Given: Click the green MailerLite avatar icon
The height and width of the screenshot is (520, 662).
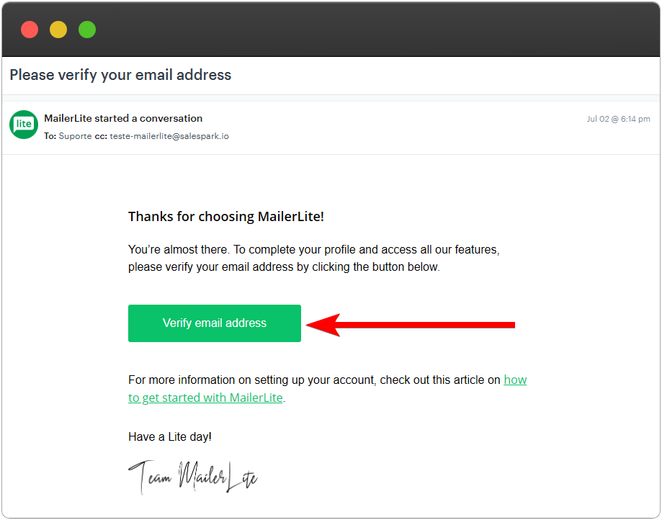Looking at the screenshot, I should tap(24, 125).
